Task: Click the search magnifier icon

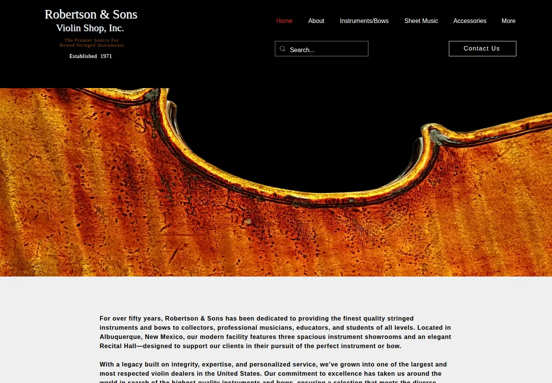Action: pyautogui.click(x=283, y=49)
